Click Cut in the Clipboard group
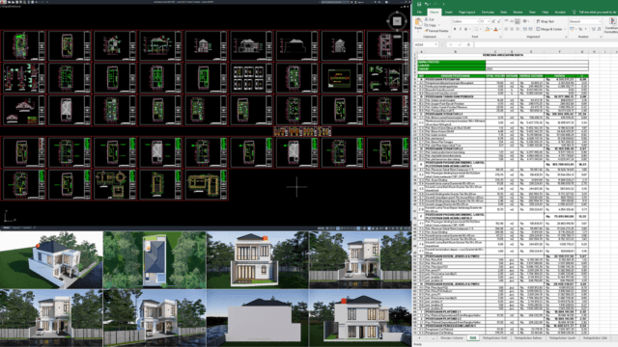 [430, 19]
